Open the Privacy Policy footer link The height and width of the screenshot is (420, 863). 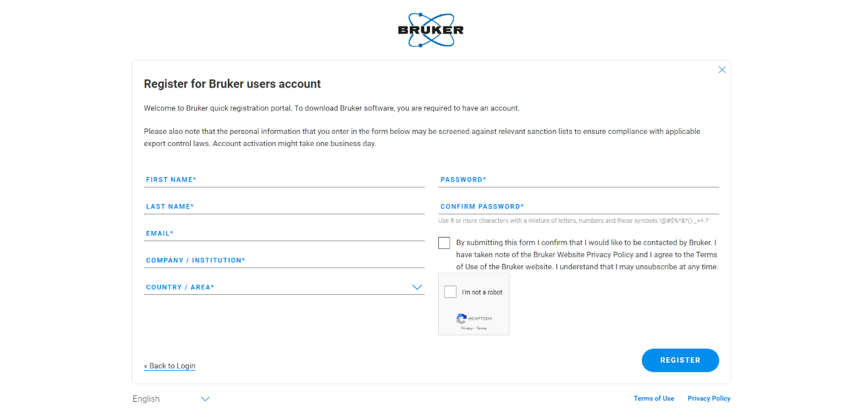709,398
